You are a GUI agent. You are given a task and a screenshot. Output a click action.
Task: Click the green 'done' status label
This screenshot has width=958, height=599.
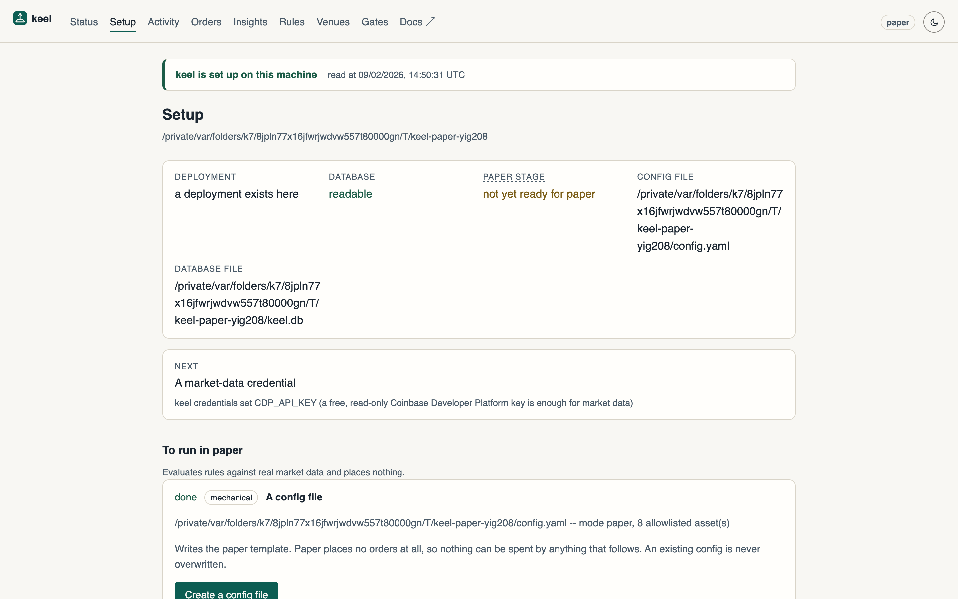coord(186,497)
